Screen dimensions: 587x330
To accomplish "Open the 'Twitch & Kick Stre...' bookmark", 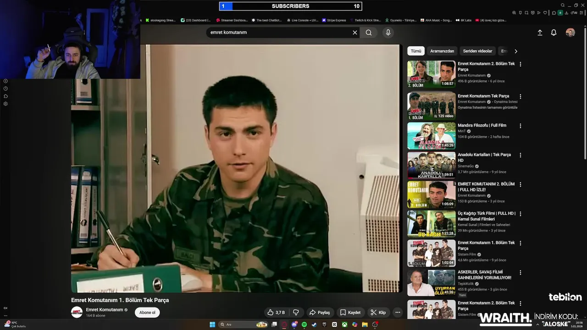I will click(x=365, y=20).
